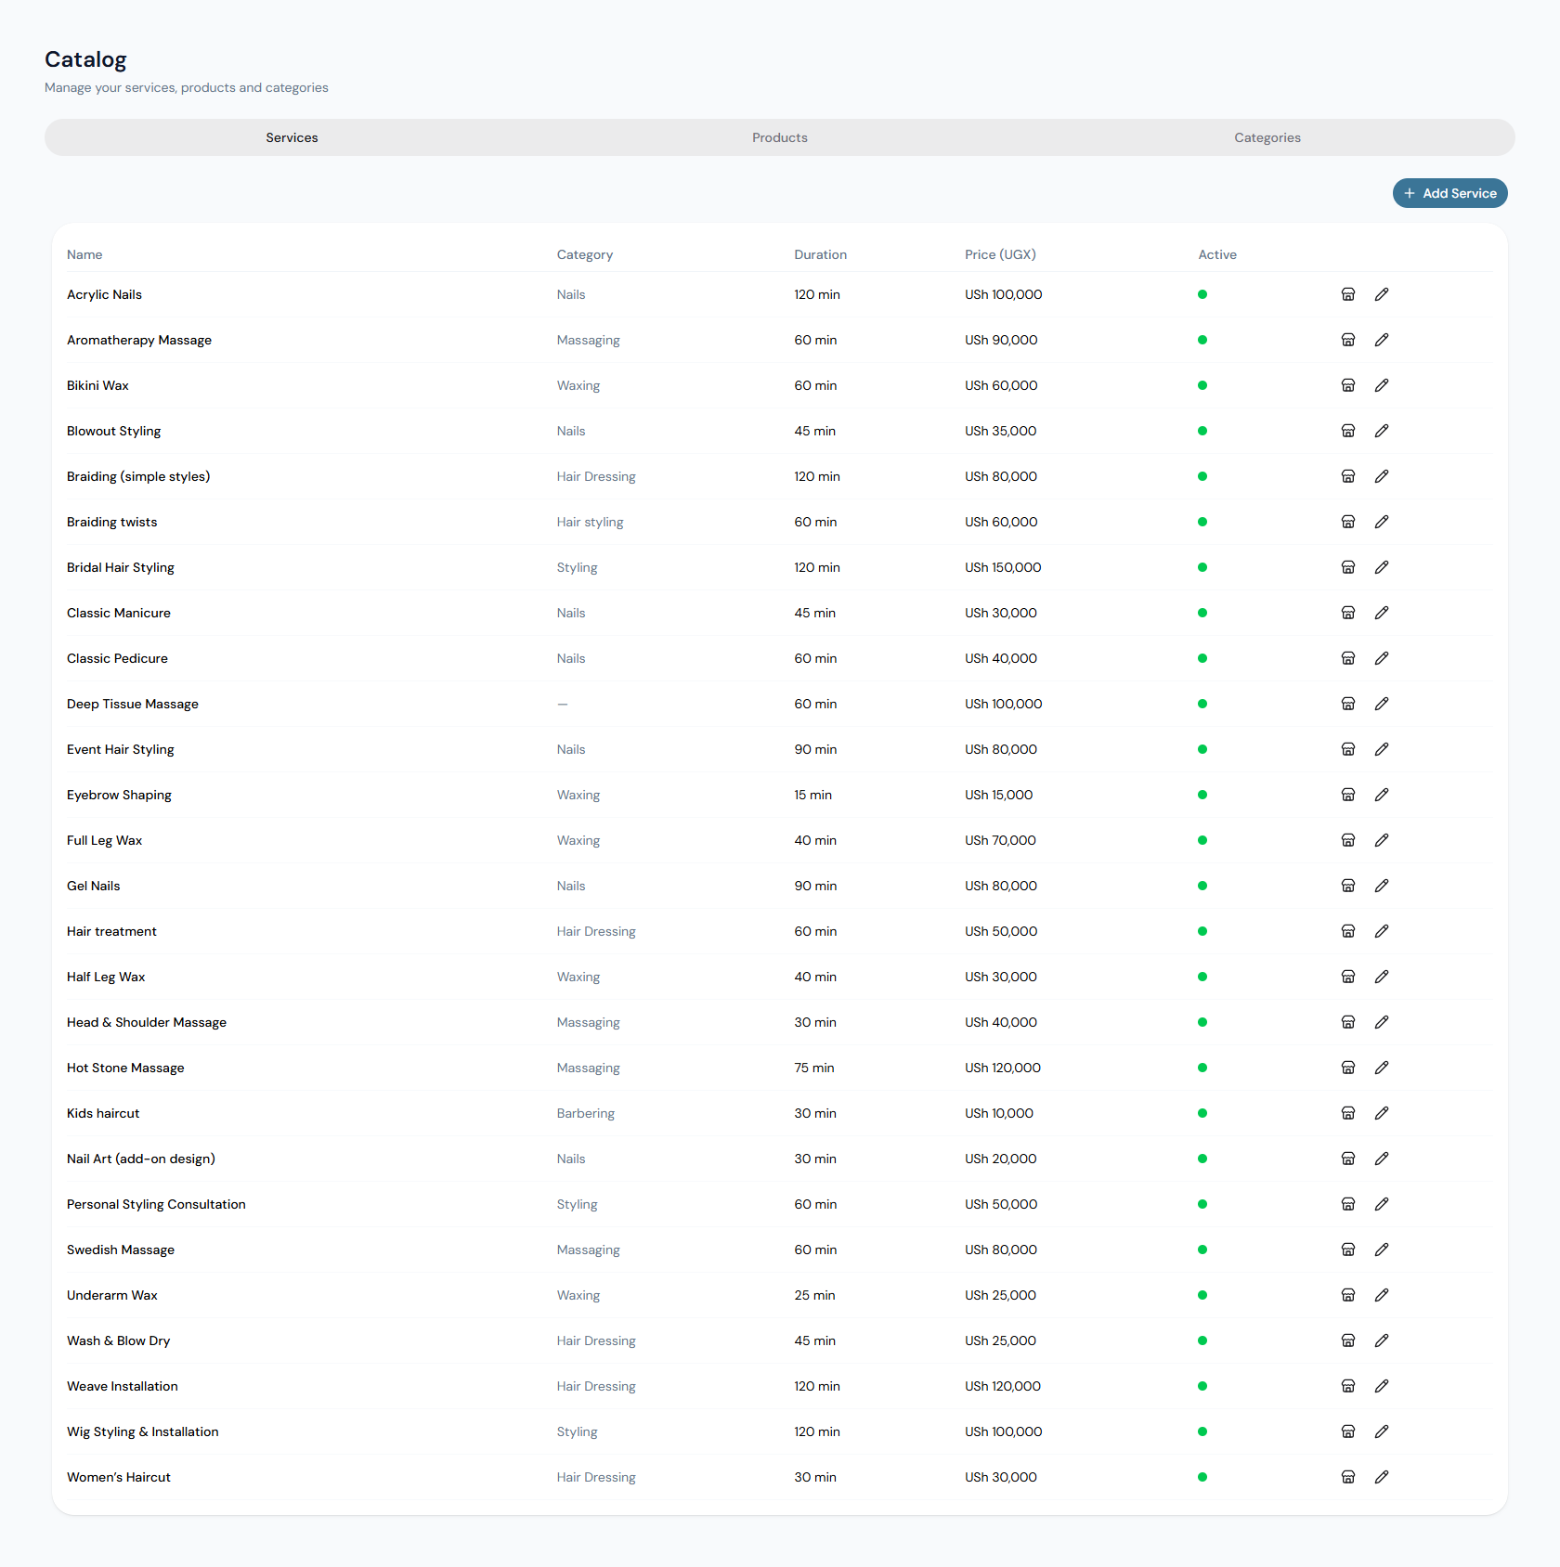Switch to the Services tab

point(292,137)
